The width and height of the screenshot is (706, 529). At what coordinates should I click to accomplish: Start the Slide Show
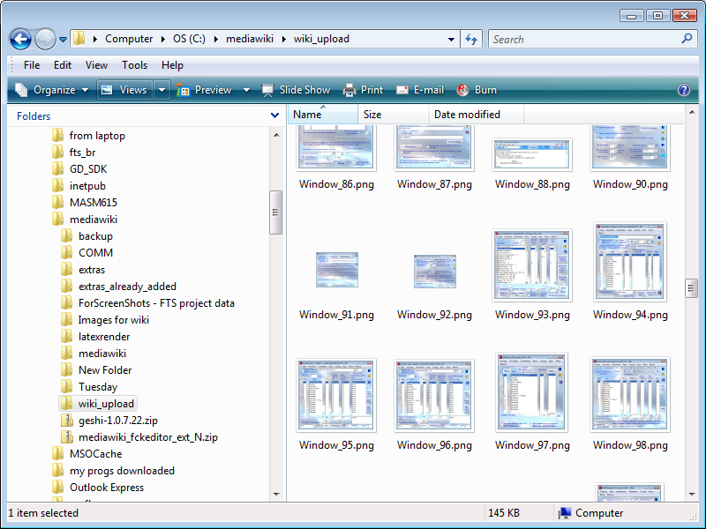296,90
